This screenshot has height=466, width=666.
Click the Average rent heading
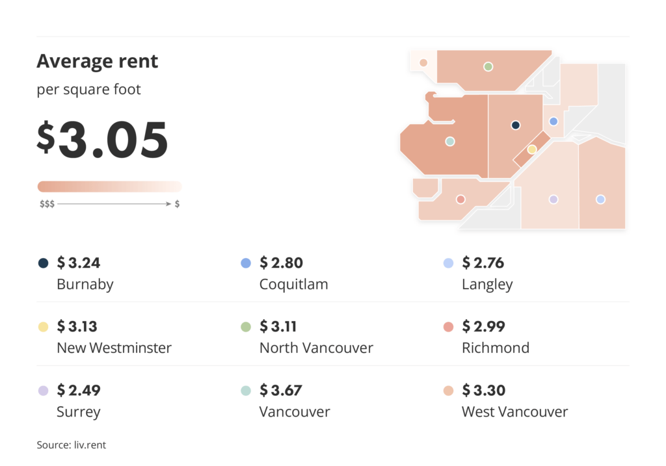coord(98,62)
